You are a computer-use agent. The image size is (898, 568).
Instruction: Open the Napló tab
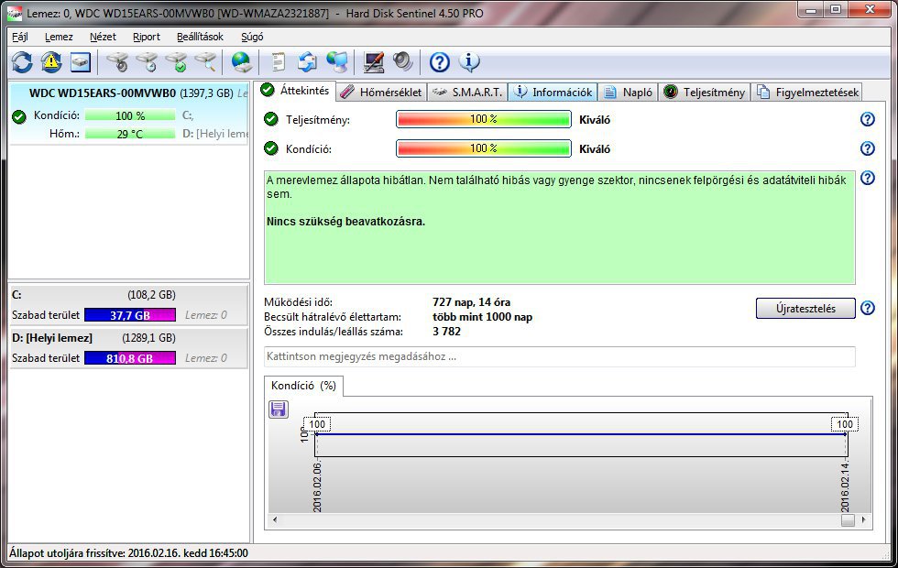click(629, 93)
